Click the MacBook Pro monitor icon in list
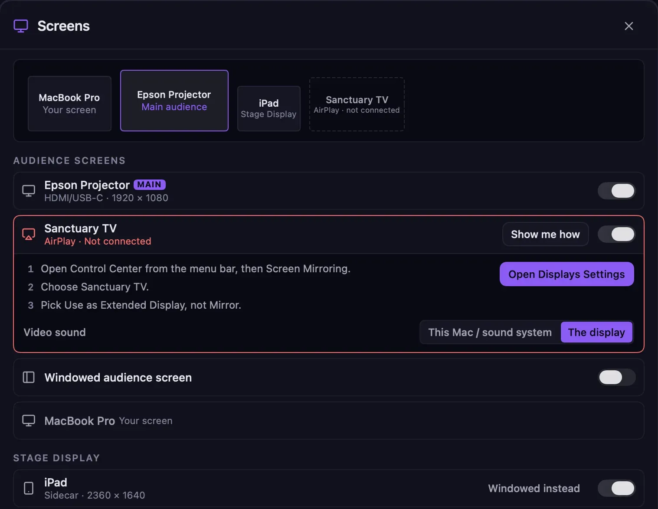 coord(29,421)
